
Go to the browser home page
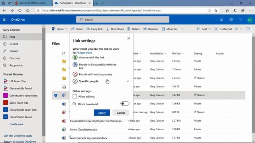(x=28, y=10)
